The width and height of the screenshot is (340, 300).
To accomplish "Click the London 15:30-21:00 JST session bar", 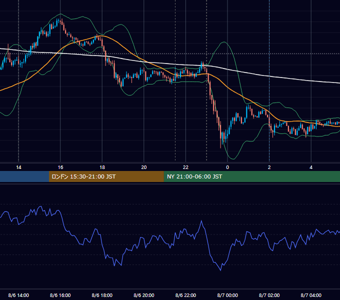I will (x=106, y=176).
